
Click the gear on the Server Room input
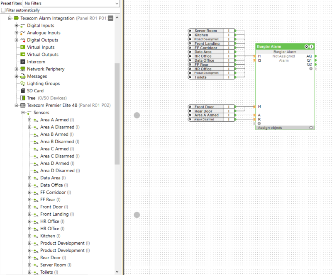190,31
